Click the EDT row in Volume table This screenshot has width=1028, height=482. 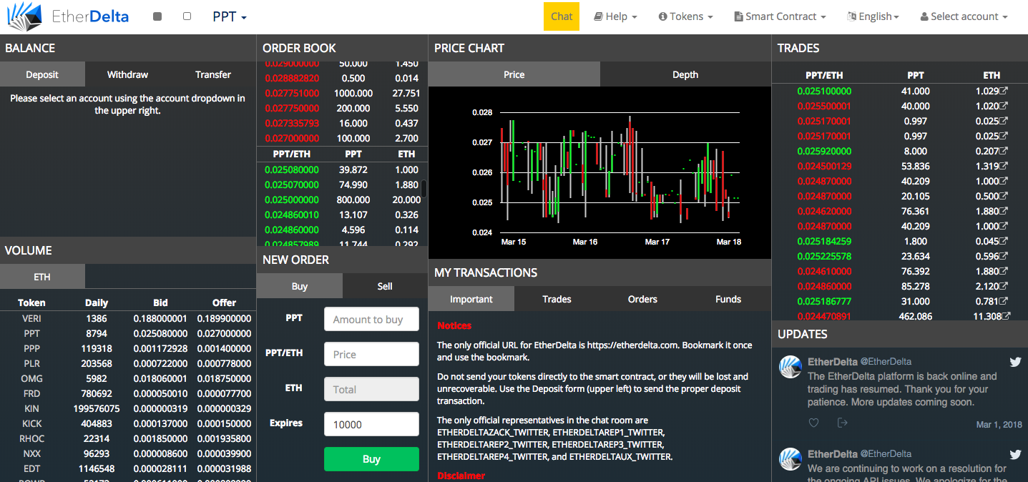(x=128, y=468)
